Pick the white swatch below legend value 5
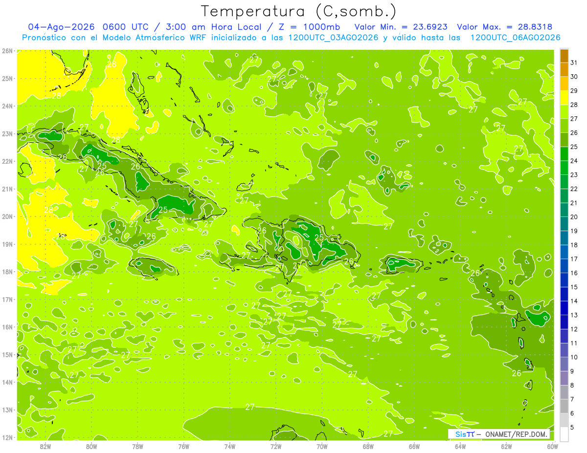Viewport: 587px width, 453px height. [564, 434]
